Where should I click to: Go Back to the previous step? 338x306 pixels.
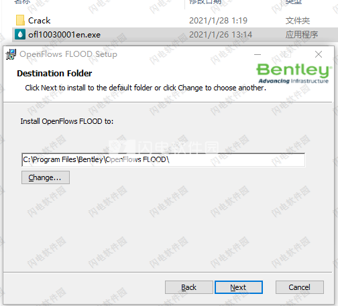pyautogui.click(x=189, y=287)
